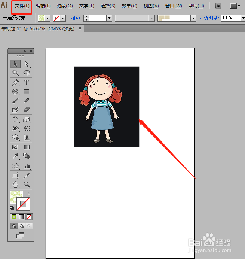
Task: Open variable width profile dropdown
Action: [x=152, y=18]
